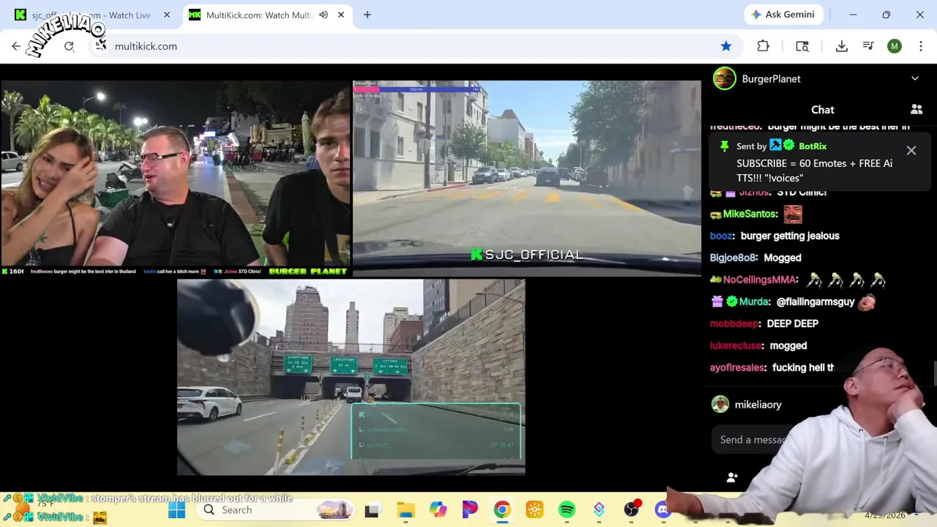937x527 pixels.
Task: Click the @flailingarmsguy mention
Action: pos(815,302)
